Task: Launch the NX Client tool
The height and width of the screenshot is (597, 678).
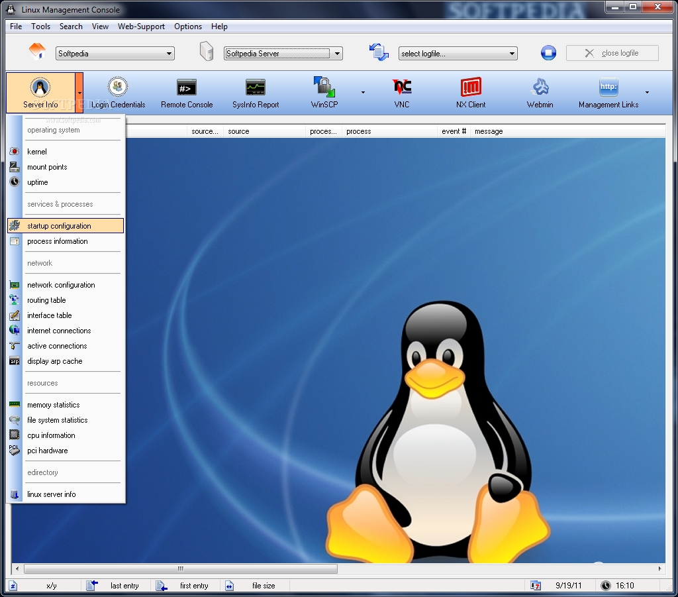Action: tap(471, 93)
